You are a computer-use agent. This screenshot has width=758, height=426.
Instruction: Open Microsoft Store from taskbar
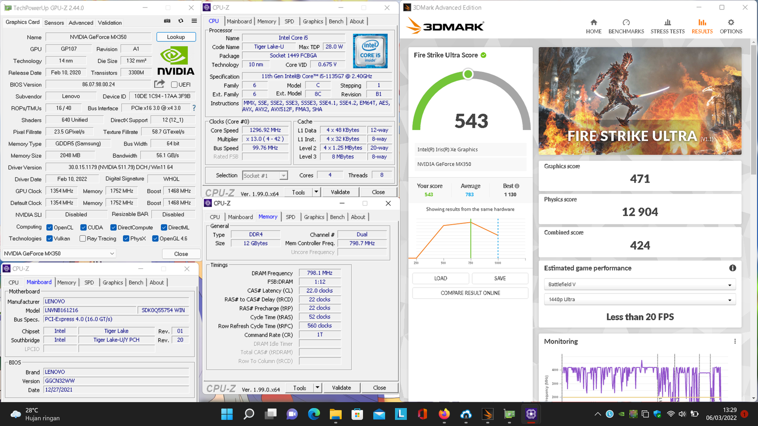click(x=357, y=414)
